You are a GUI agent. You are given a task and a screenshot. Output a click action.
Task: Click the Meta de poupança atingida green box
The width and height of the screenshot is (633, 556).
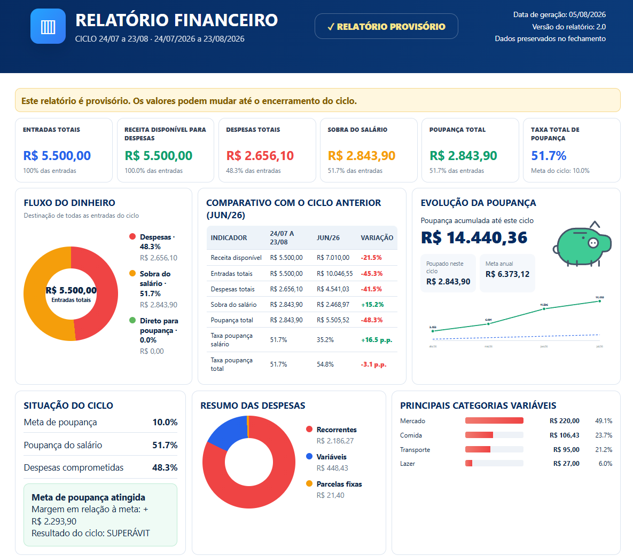[100, 515]
